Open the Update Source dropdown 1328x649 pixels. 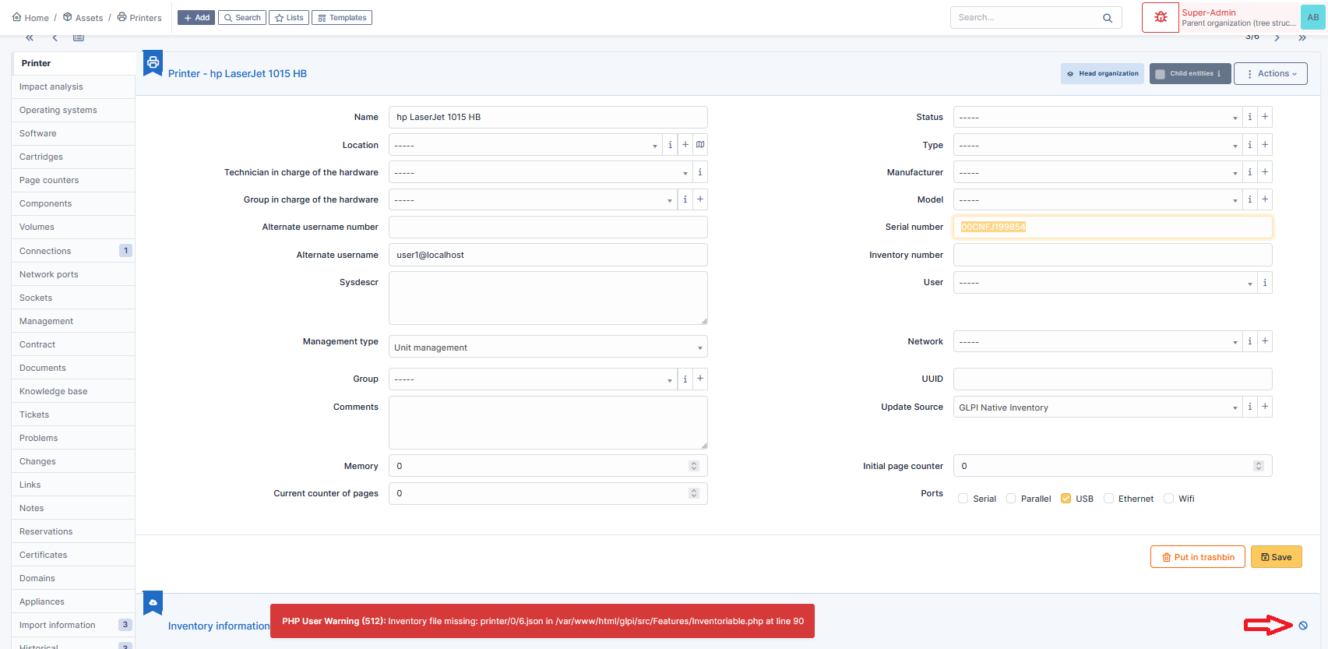[x=1097, y=407]
